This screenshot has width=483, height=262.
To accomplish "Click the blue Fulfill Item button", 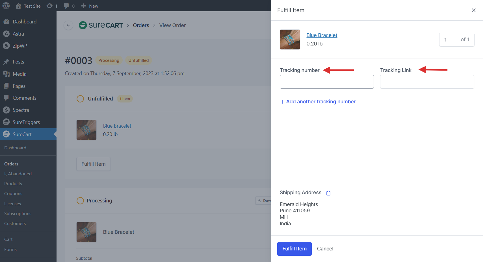I will pyautogui.click(x=294, y=249).
